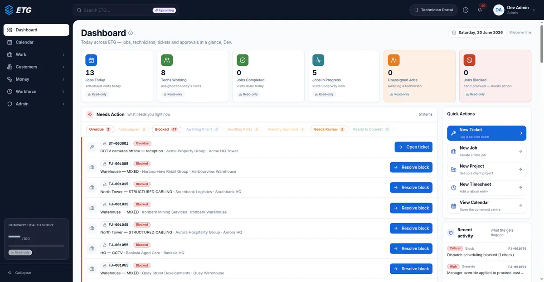544x282 pixels.
Task: Click the Jobs Today calendar icon
Action: [x=91, y=60]
